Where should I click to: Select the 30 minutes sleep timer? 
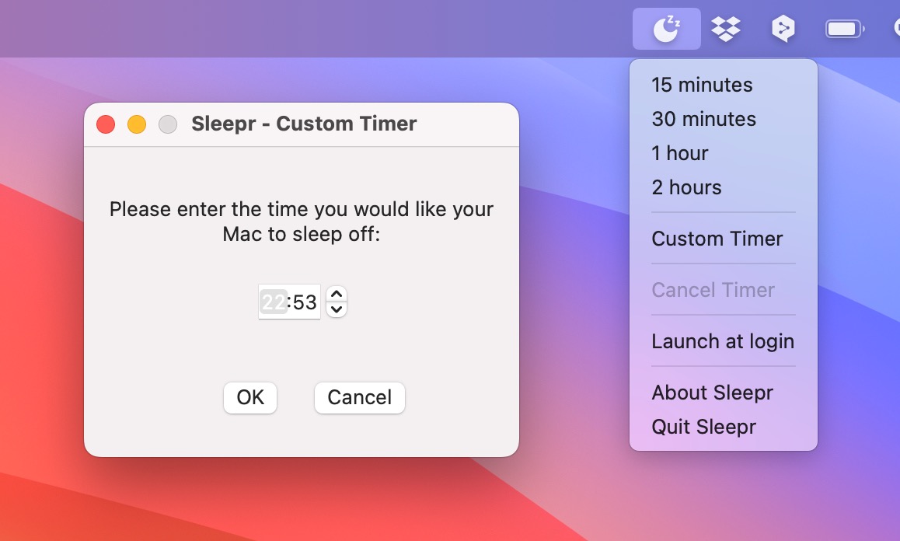pos(703,119)
